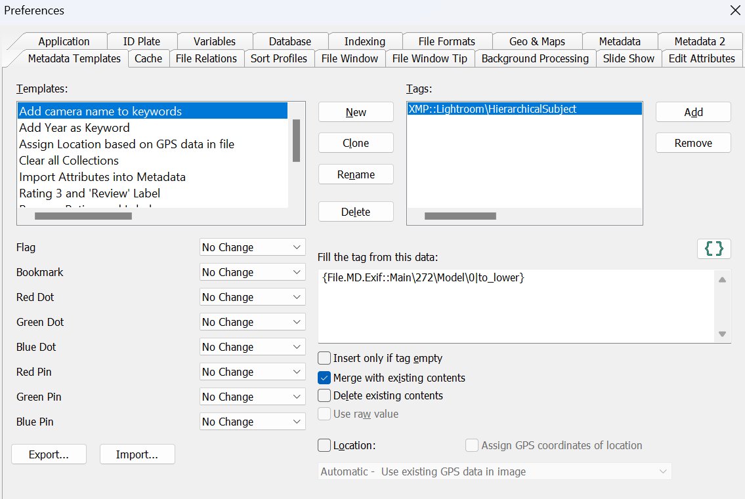Expand the Red Dot dropdown
Image resolution: width=745 pixels, height=499 pixels.
252,297
